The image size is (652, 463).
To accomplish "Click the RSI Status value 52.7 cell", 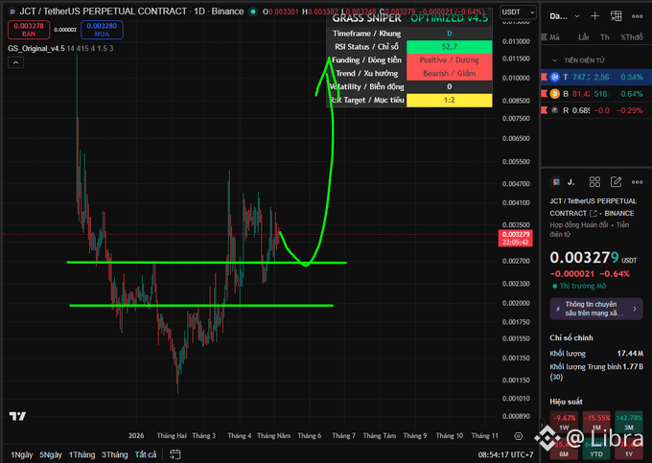I will tap(449, 47).
